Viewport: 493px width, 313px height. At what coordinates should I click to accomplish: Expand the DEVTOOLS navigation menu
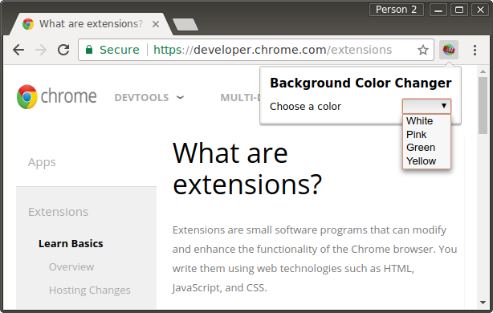[149, 98]
